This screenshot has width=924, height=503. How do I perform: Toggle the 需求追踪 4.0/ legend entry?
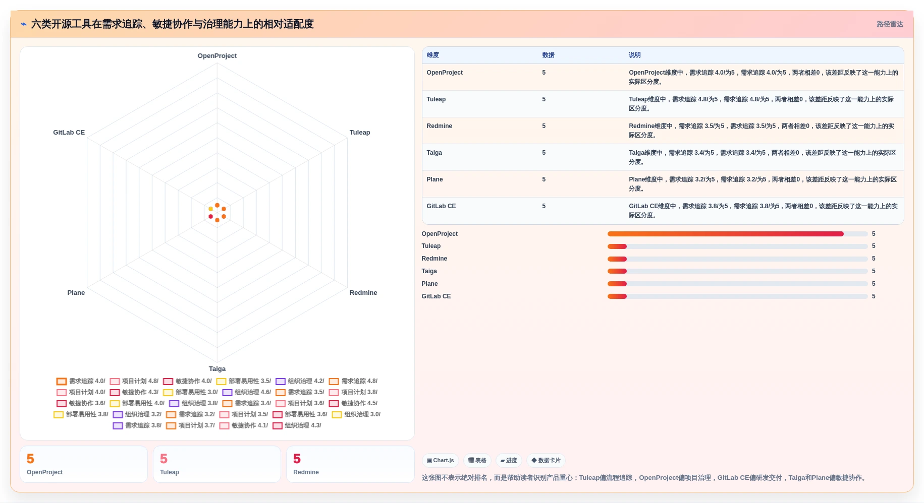tap(81, 382)
